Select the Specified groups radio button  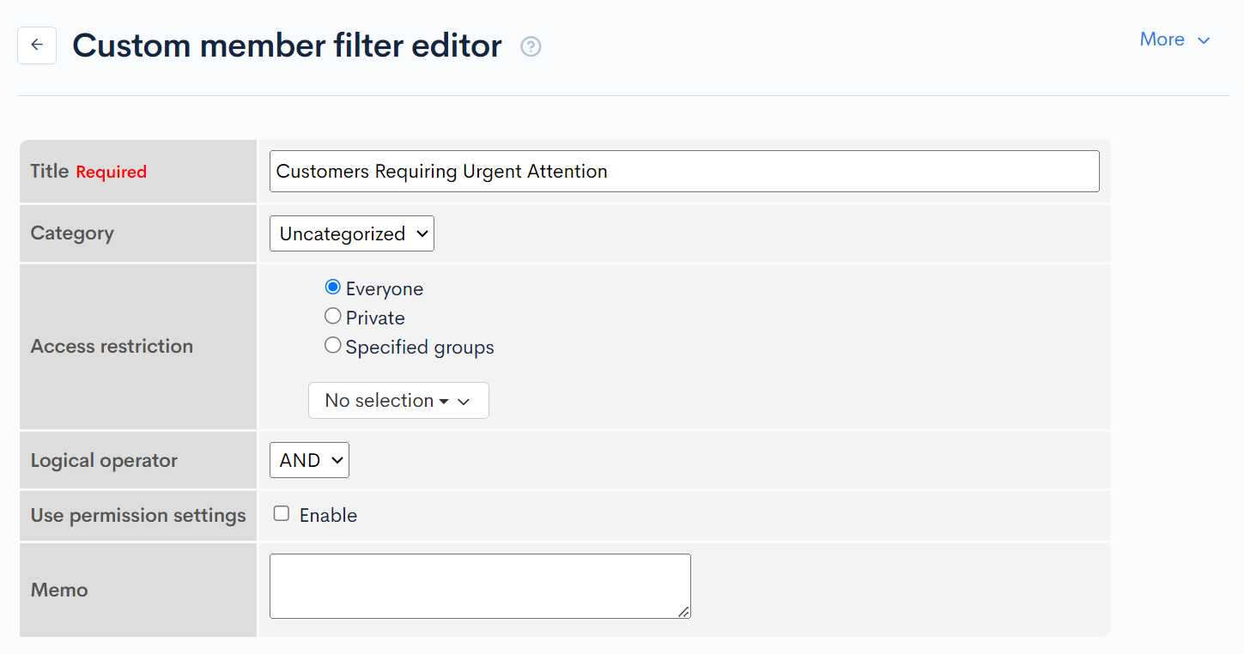click(x=333, y=346)
